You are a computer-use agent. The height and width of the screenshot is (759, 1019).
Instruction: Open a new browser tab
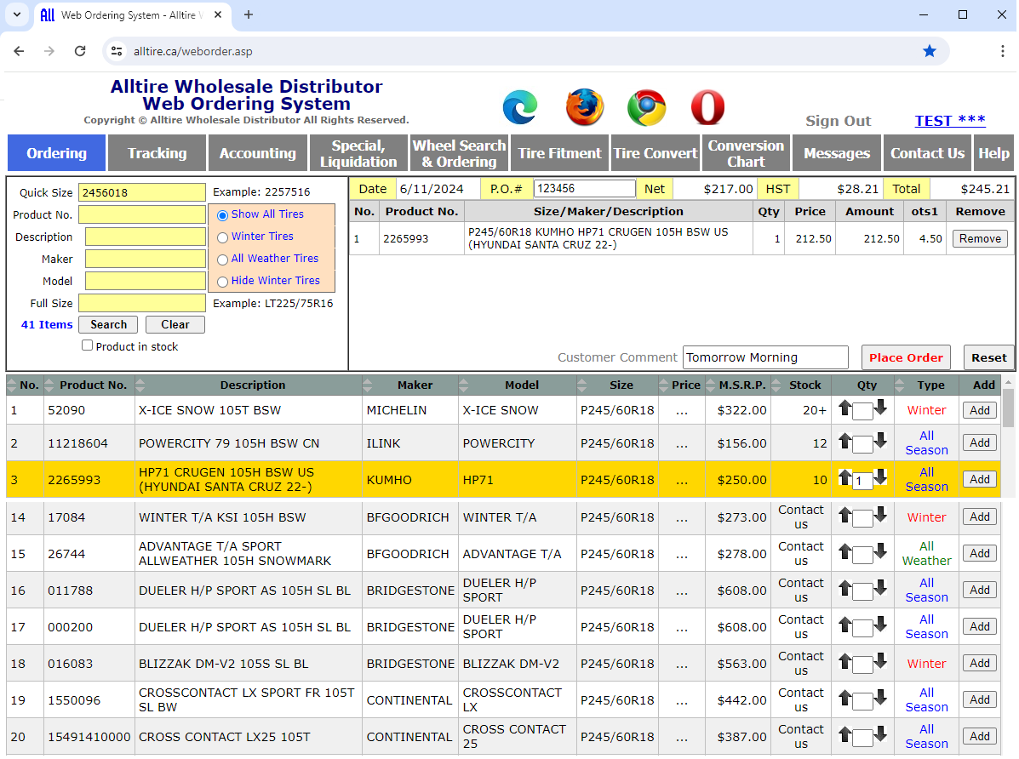[x=249, y=14]
